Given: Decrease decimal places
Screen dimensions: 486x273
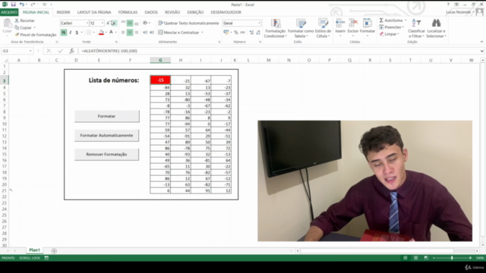Looking at the screenshot, I should [258, 33].
